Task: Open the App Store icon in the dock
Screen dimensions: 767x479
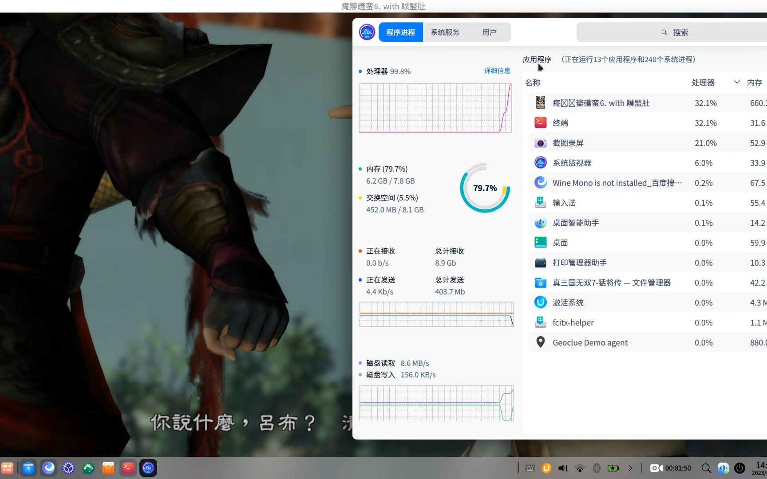Action: click(x=108, y=467)
